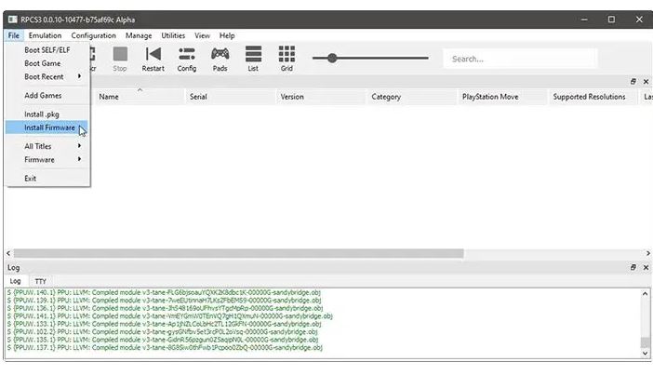Sort by PlayStation Move column header
653x375 pixels.
click(x=502, y=97)
